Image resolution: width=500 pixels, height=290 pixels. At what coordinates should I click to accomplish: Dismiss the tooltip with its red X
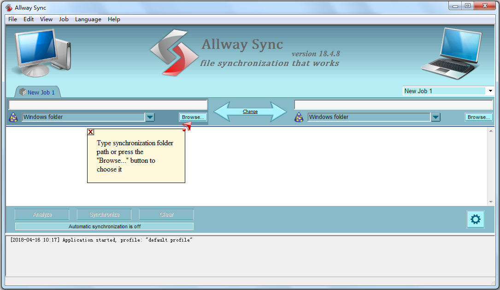(90, 132)
